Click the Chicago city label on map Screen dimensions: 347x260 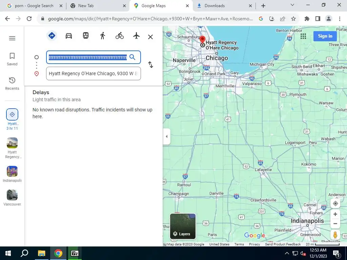tap(217, 58)
